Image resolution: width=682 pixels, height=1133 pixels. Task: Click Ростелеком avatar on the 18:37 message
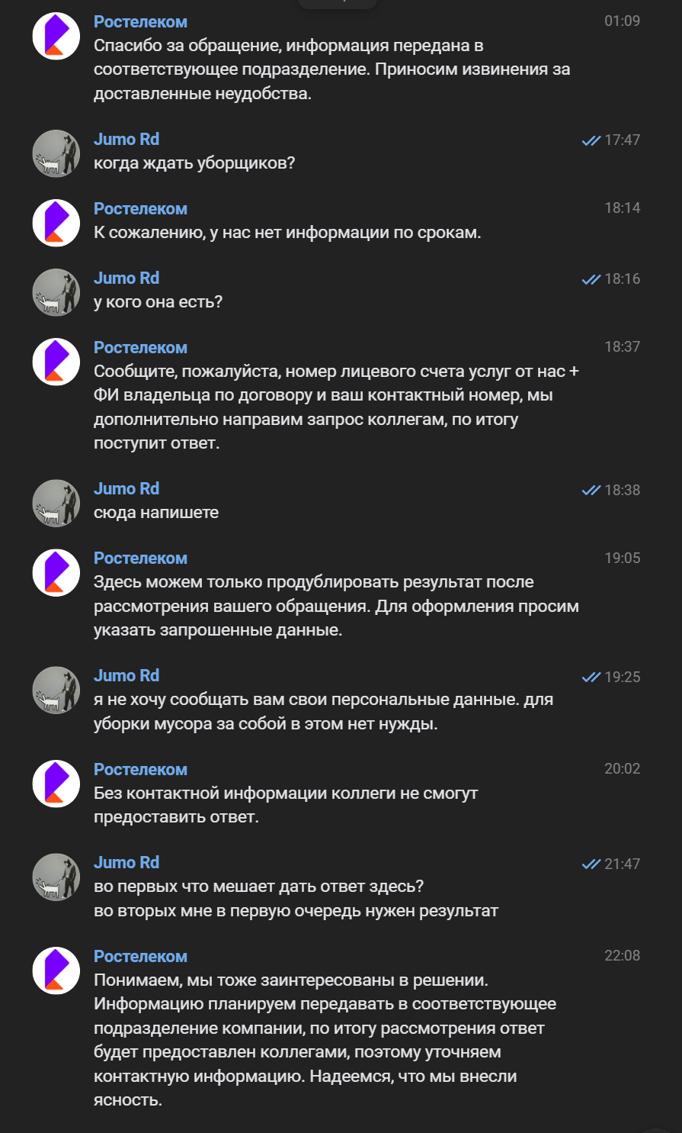[x=56, y=362]
